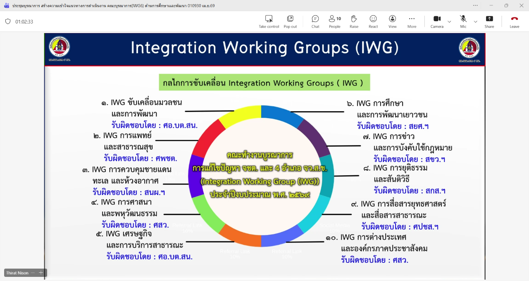Open the shield meeting security info icon
This screenshot has height=281, width=529.
click(x=8, y=21)
